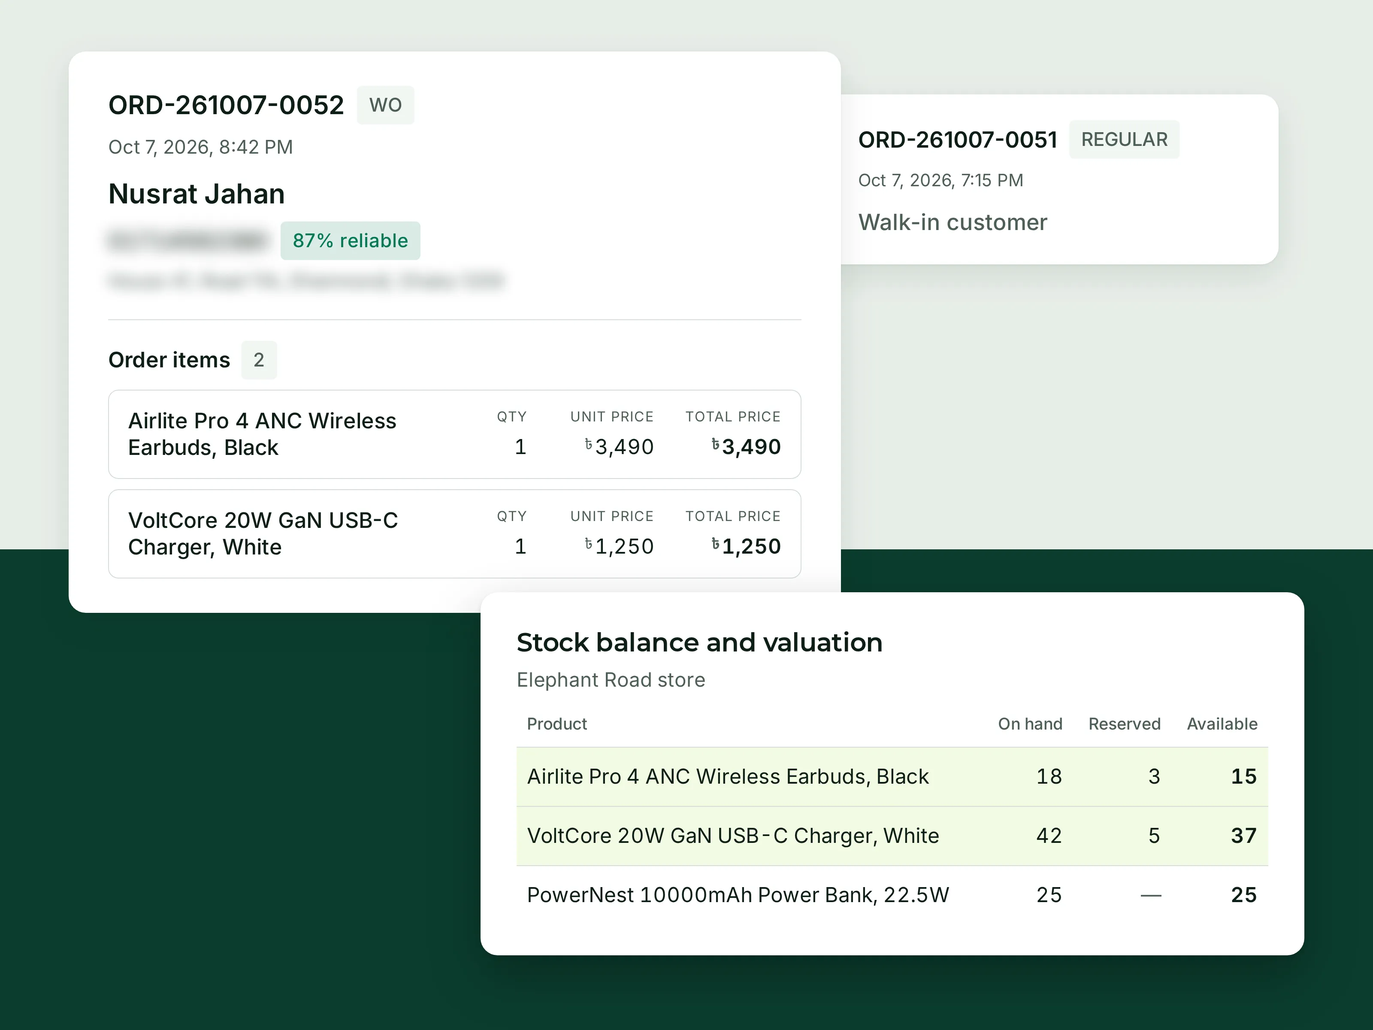
Task: Sort by the On hand column header
Action: tap(1030, 724)
